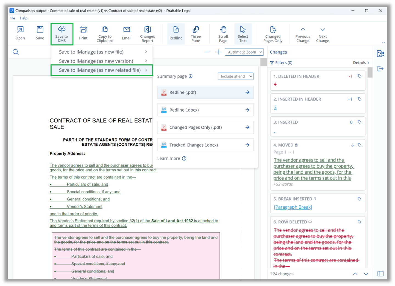Collapse the toolbar ribbon chevron
The image size is (395, 286).
coord(383,43)
